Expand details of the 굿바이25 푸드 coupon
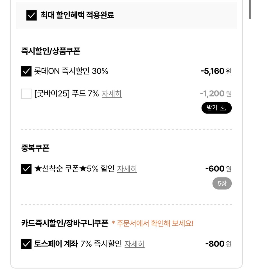The width and height of the screenshot is (253, 270). click(112, 95)
